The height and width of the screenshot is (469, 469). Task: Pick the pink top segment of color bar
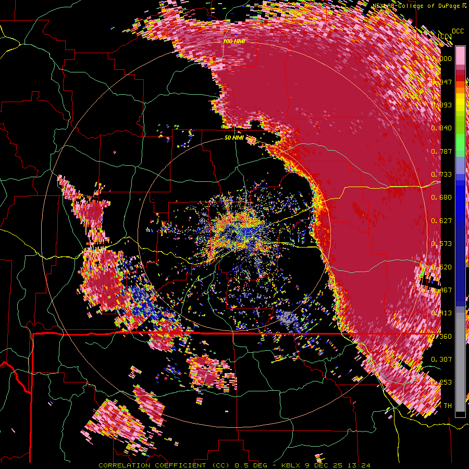pyautogui.click(x=460, y=55)
